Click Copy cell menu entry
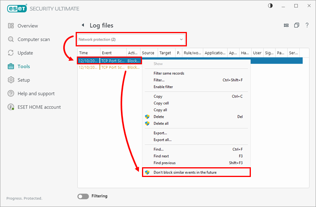Viewport: 316px width, 207px height. tap(161, 103)
